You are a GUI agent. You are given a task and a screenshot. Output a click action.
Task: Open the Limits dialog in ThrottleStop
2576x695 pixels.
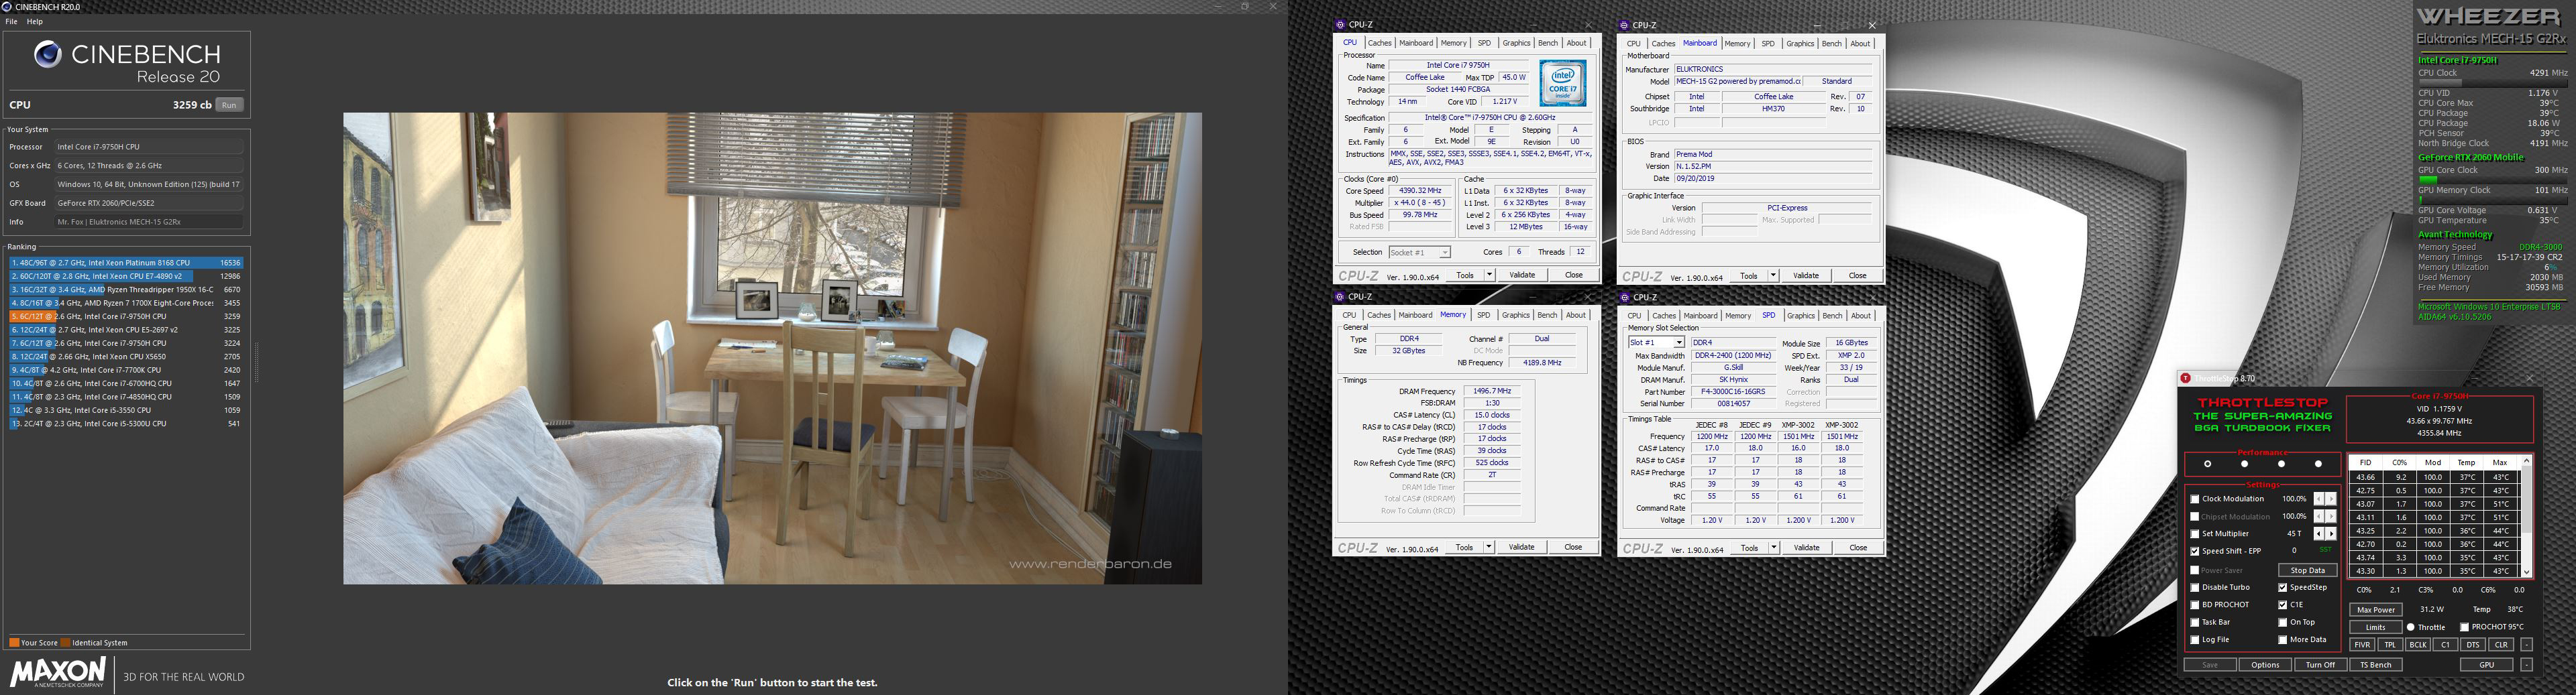pos(2376,627)
